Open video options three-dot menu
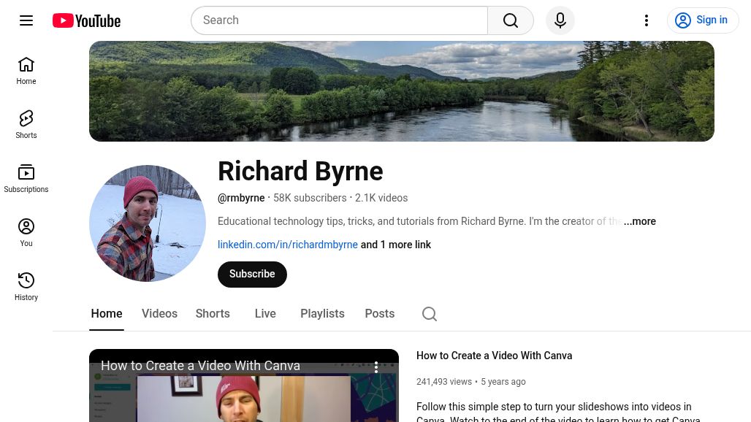 376,367
